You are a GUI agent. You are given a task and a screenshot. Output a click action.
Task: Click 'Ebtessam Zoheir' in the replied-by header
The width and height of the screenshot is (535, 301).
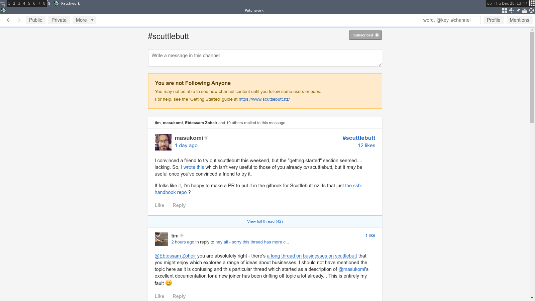[201, 123]
